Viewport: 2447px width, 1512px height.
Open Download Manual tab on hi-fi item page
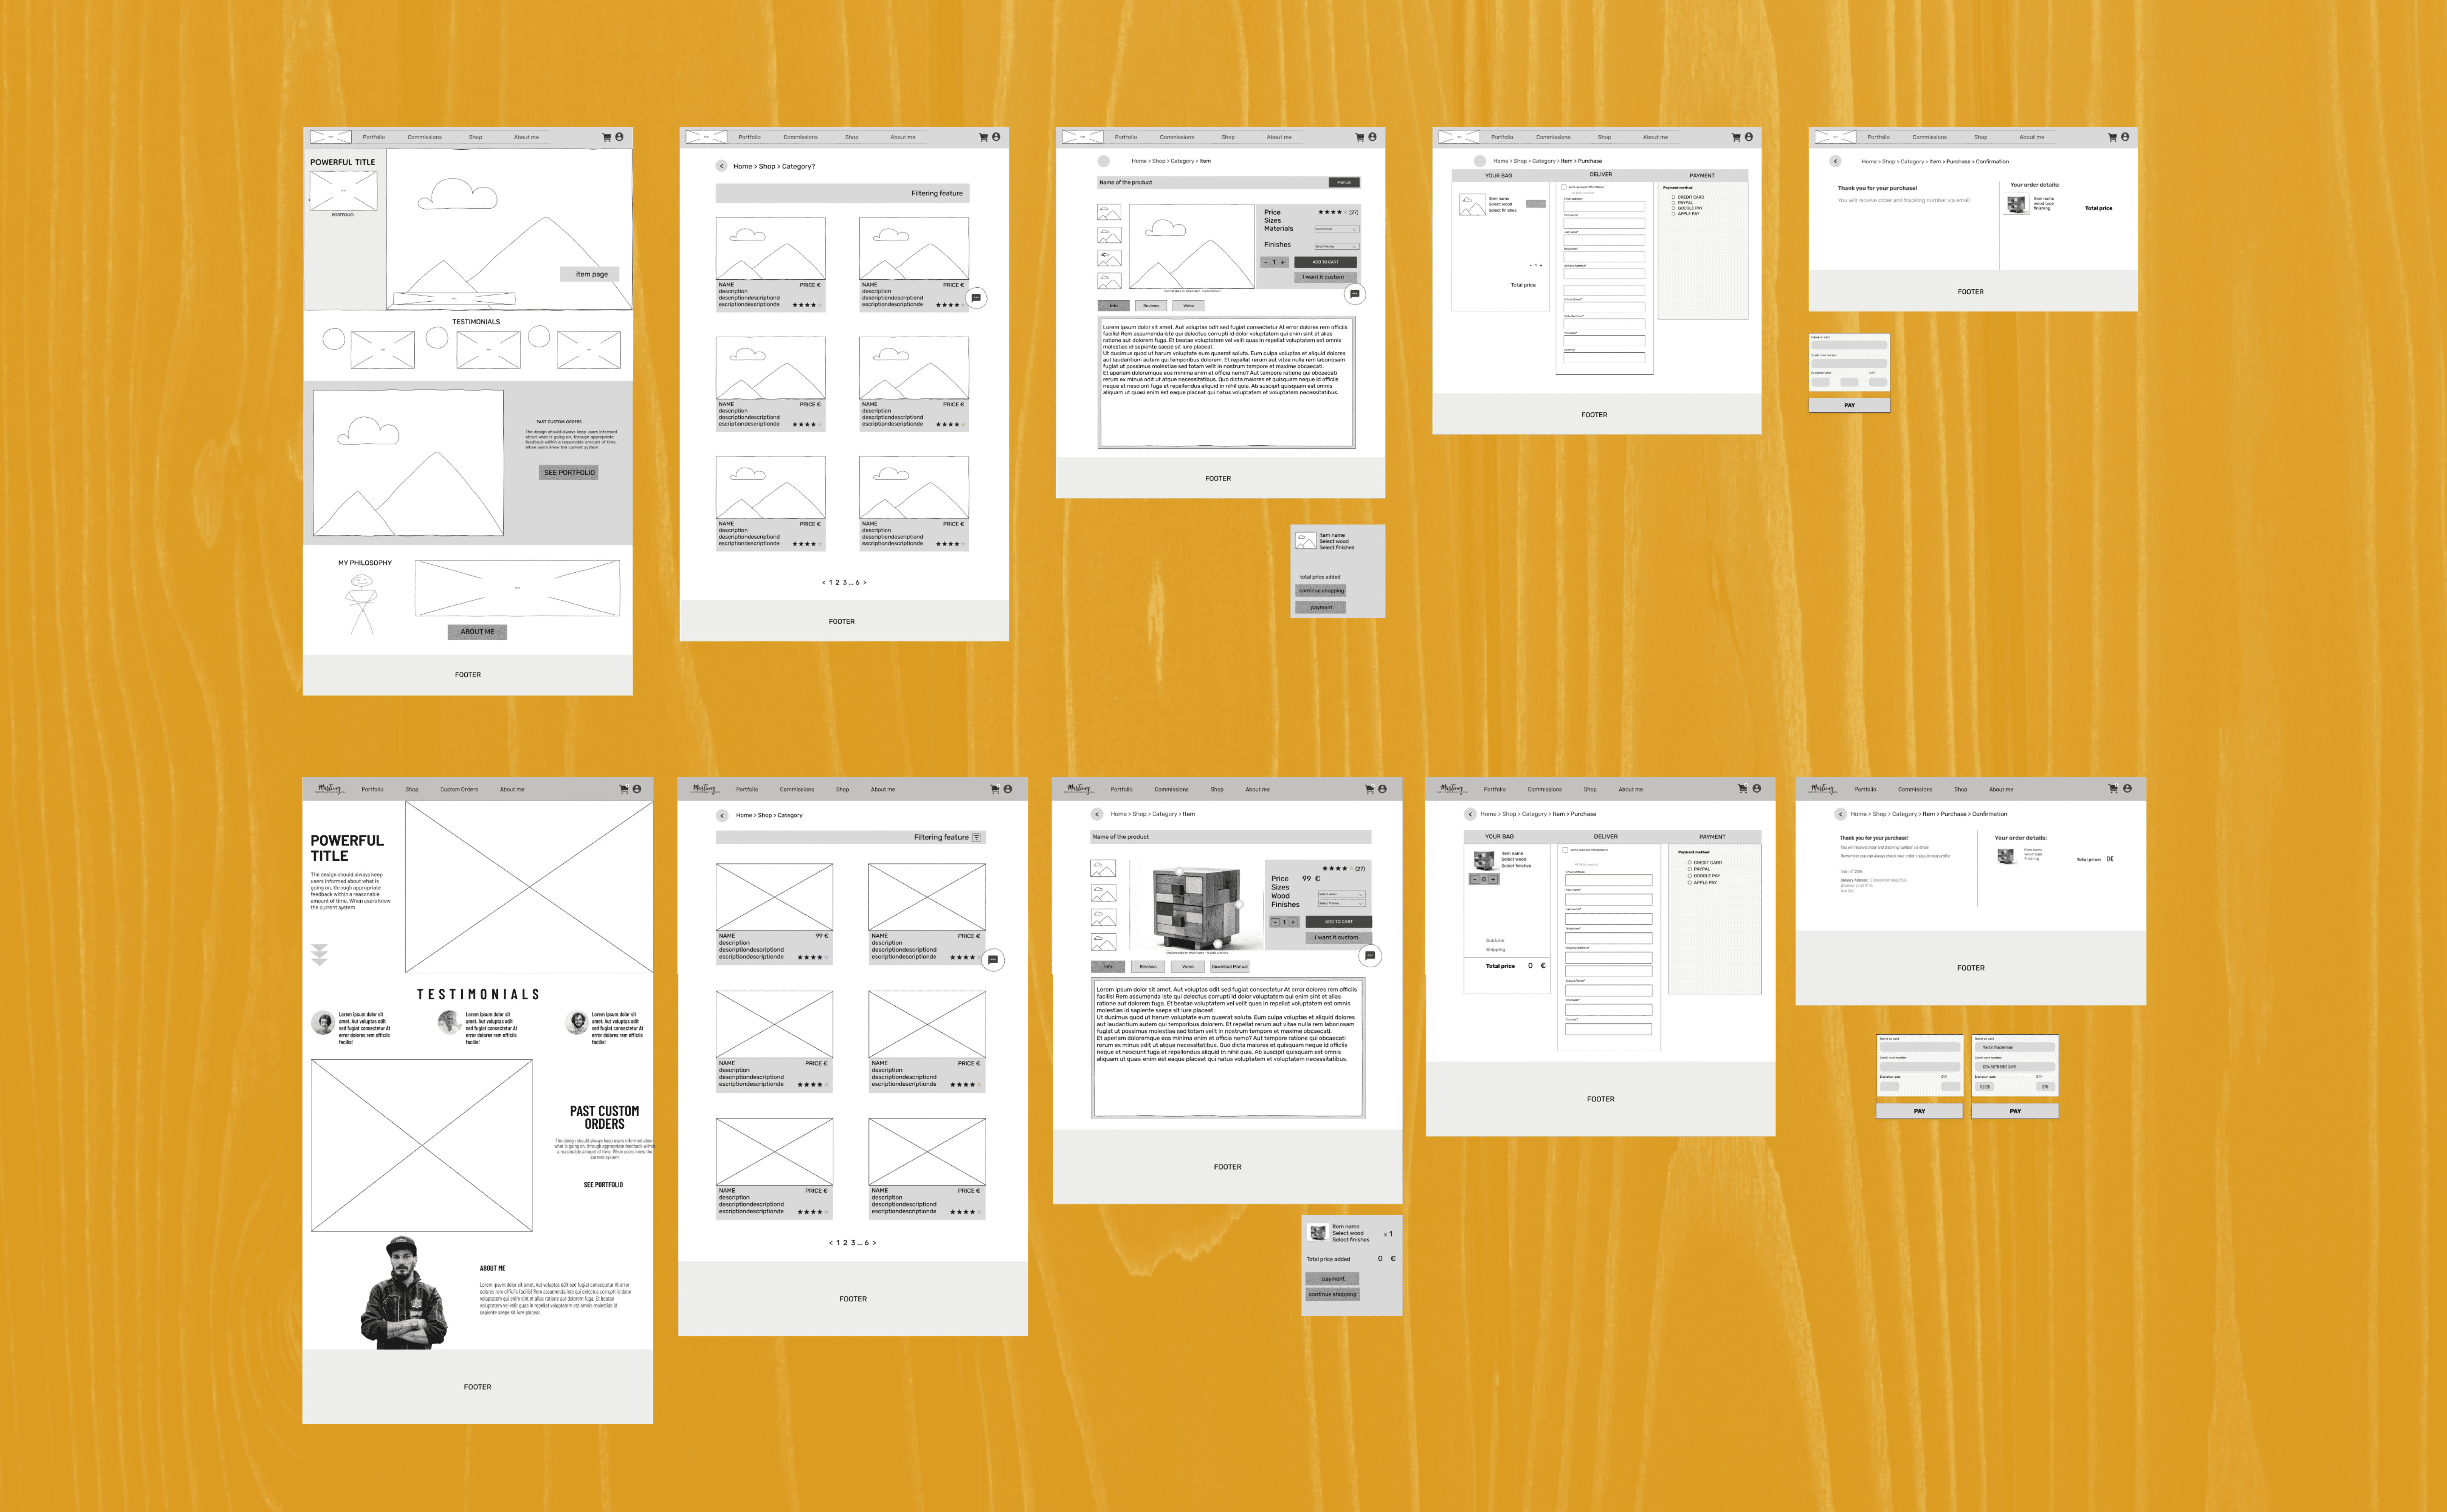pos(1229,967)
